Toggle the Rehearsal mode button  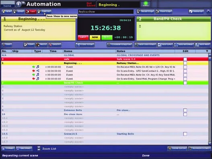[x=196, y=12]
